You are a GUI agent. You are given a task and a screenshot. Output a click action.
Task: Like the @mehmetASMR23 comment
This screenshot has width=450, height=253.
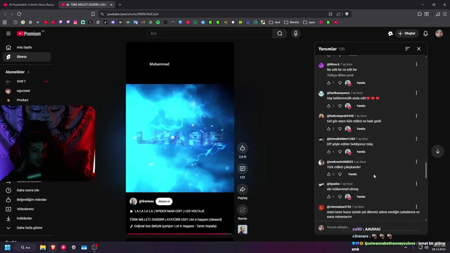(329, 174)
